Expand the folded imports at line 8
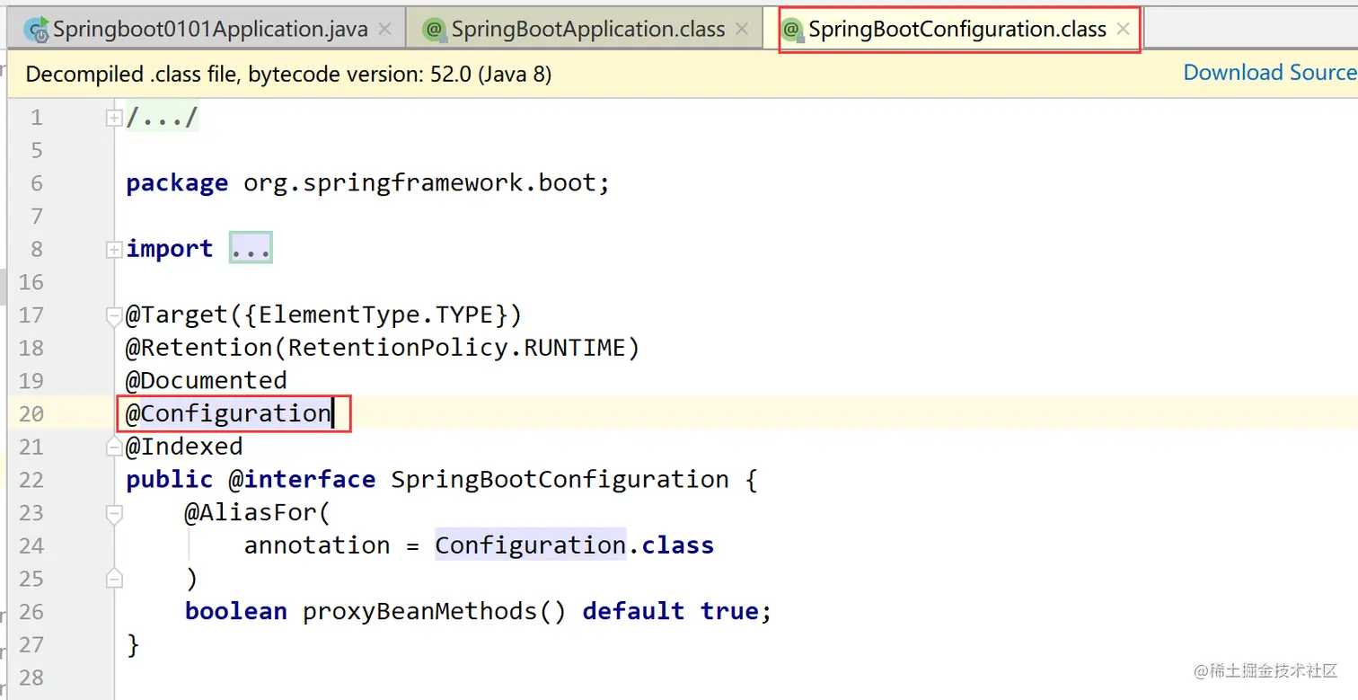Image resolution: width=1358 pixels, height=700 pixels. coord(113,250)
